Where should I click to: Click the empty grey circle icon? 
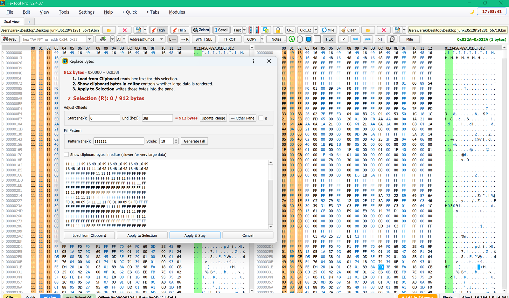click(300, 39)
